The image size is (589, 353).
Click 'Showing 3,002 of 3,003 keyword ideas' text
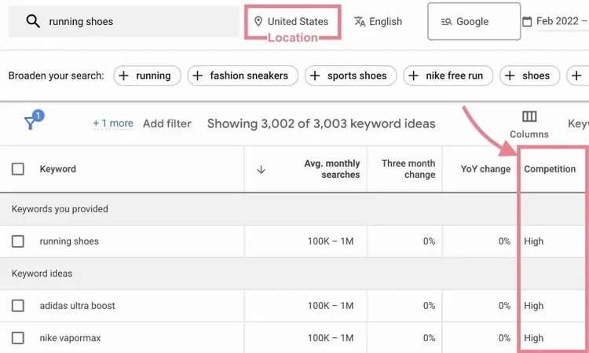pos(321,123)
